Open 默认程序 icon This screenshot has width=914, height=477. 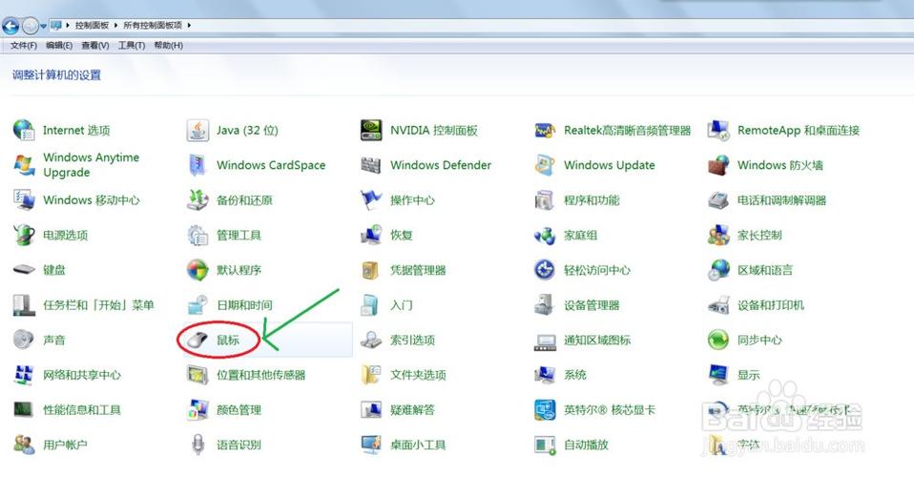(197, 270)
